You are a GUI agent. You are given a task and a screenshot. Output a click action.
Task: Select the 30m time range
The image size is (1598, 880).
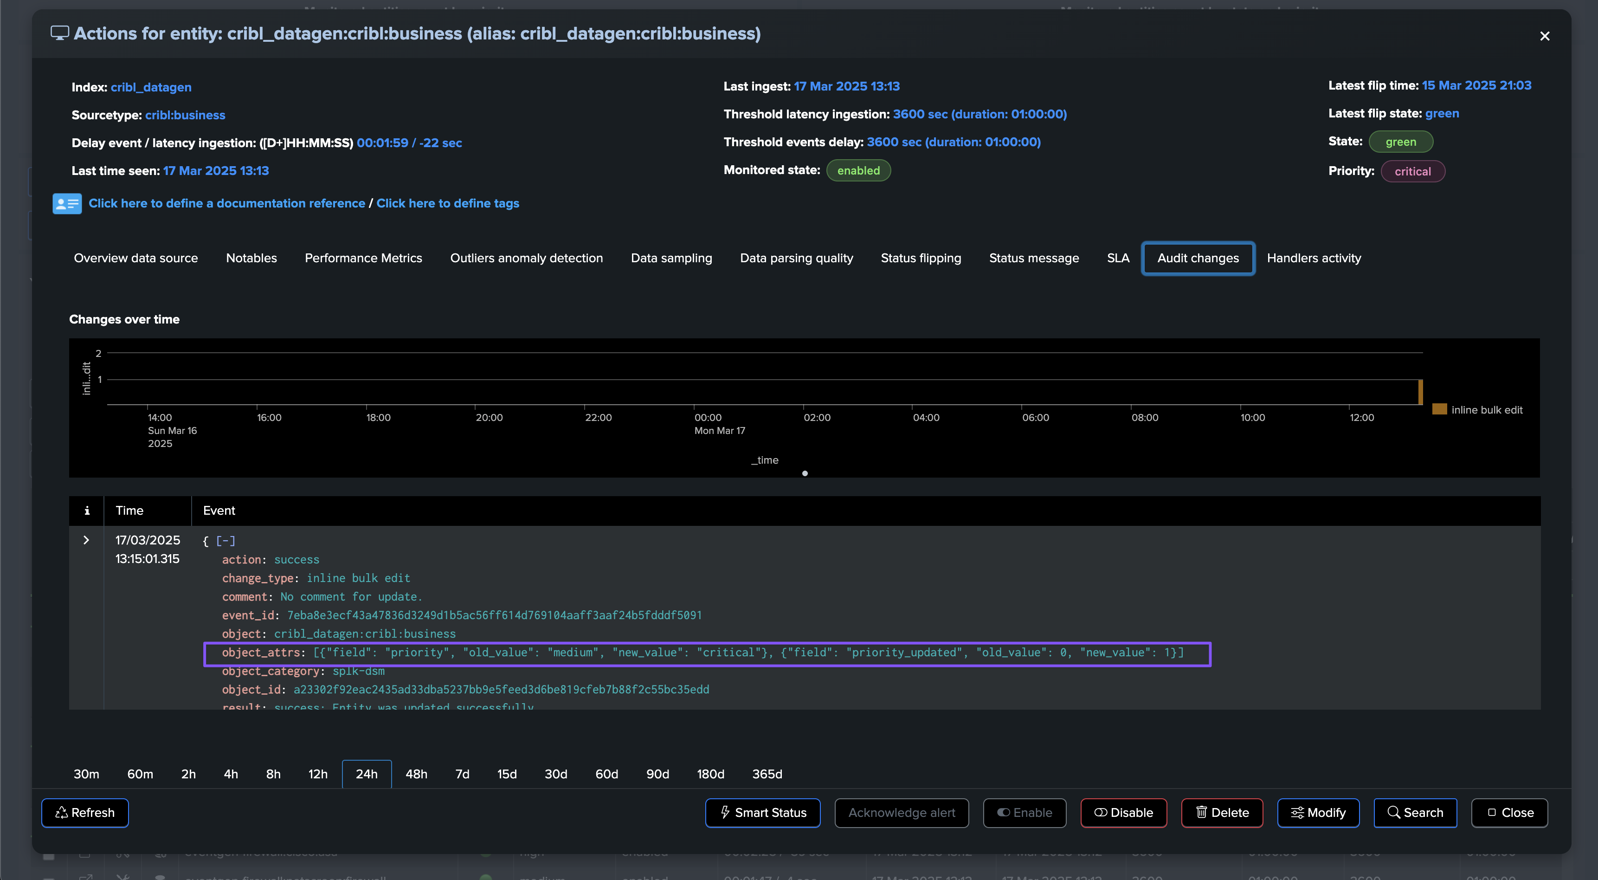[86, 774]
